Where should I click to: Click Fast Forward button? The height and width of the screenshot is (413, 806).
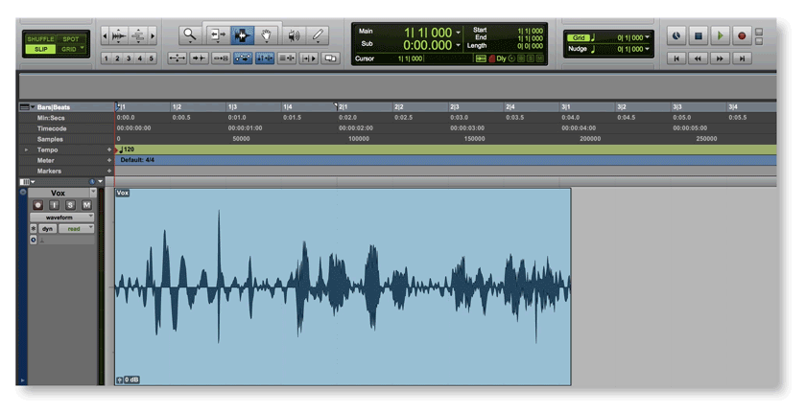pyautogui.click(x=721, y=58)
